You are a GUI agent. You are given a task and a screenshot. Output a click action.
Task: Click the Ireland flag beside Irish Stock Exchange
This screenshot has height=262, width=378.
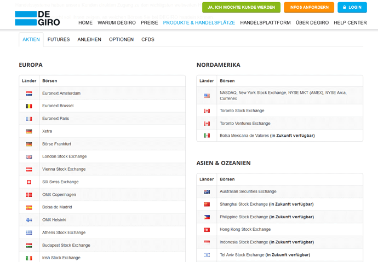(29, 258)
